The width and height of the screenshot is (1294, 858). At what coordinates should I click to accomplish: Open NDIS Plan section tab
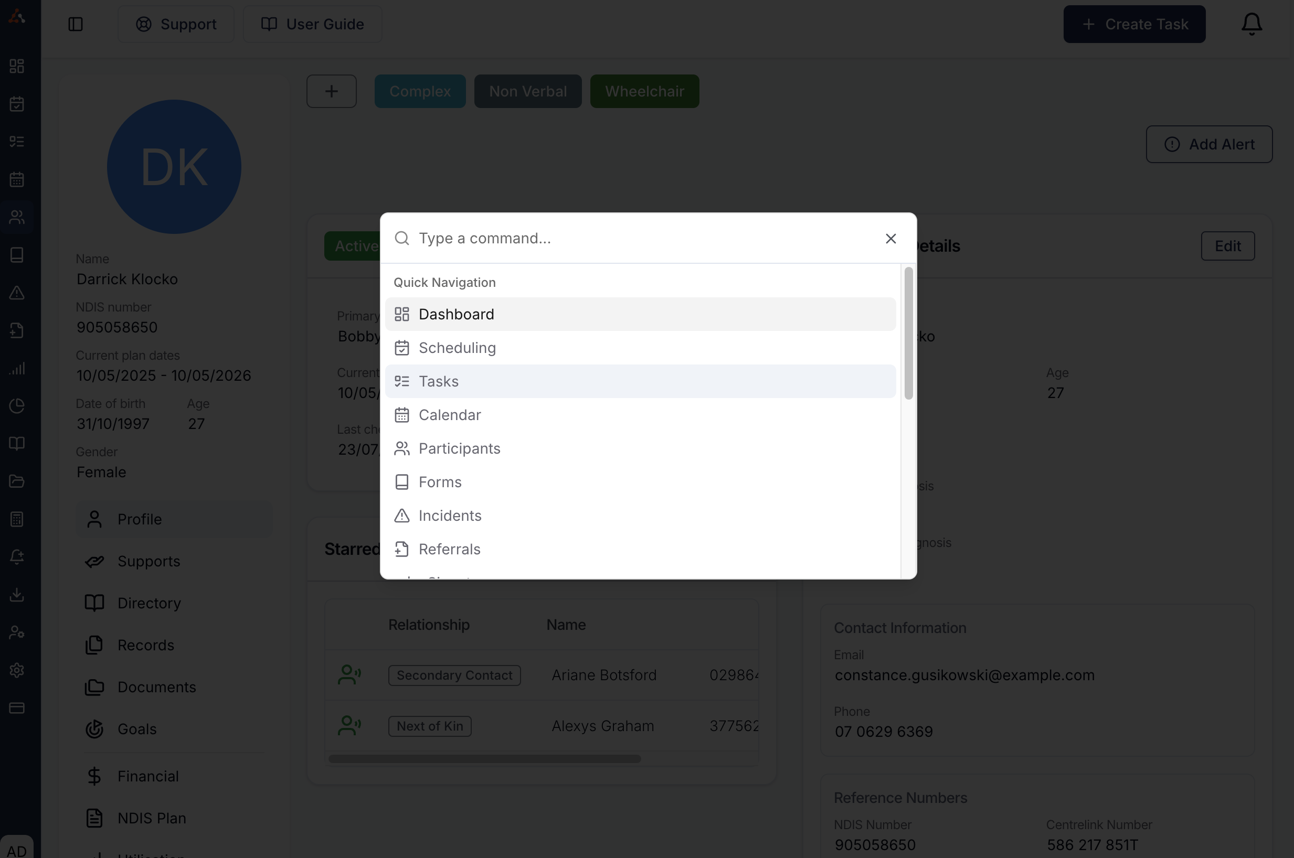pos(174,819)
